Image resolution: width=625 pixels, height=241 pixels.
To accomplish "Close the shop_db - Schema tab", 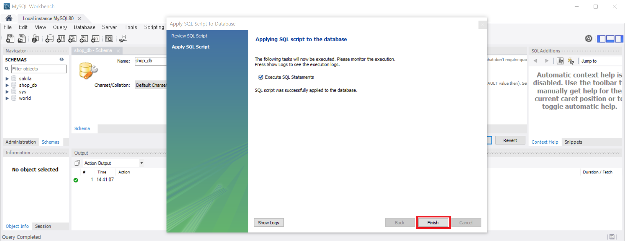I will tap(118, 51).
